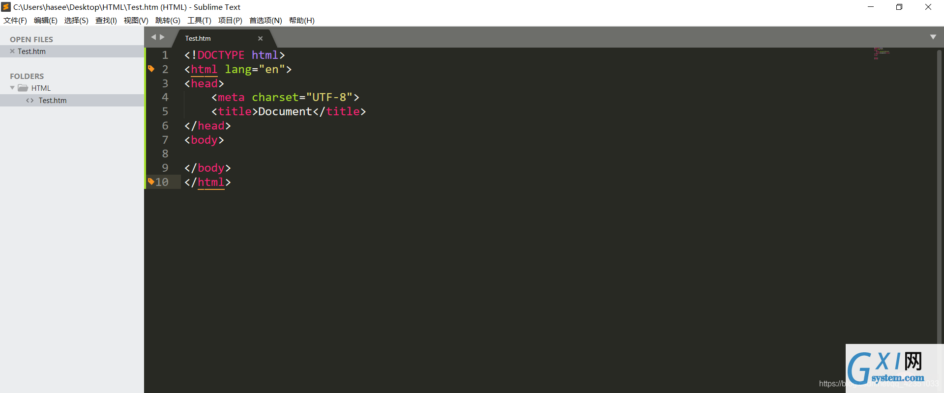
Task: Click the Sublime Text app icon in title bar
Action: (x=6, y=7)
